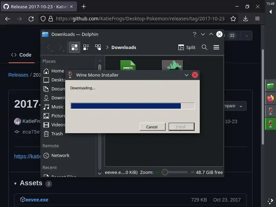Select Videos icon in Places
Image resolution: width=276 pixels, height=207 pixels.
coord(46,125)
